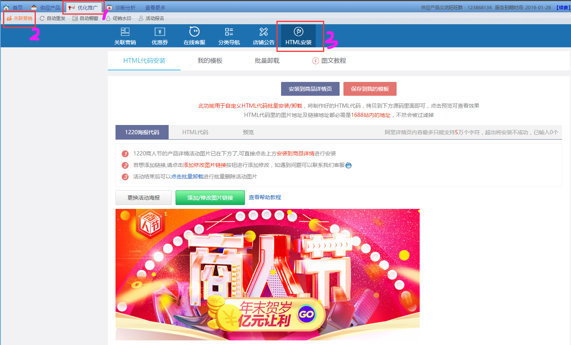The height and width of the screenshot is (345, 571).
Task: Click the 关联营销 icon in the blue bar
Action: 125,36
